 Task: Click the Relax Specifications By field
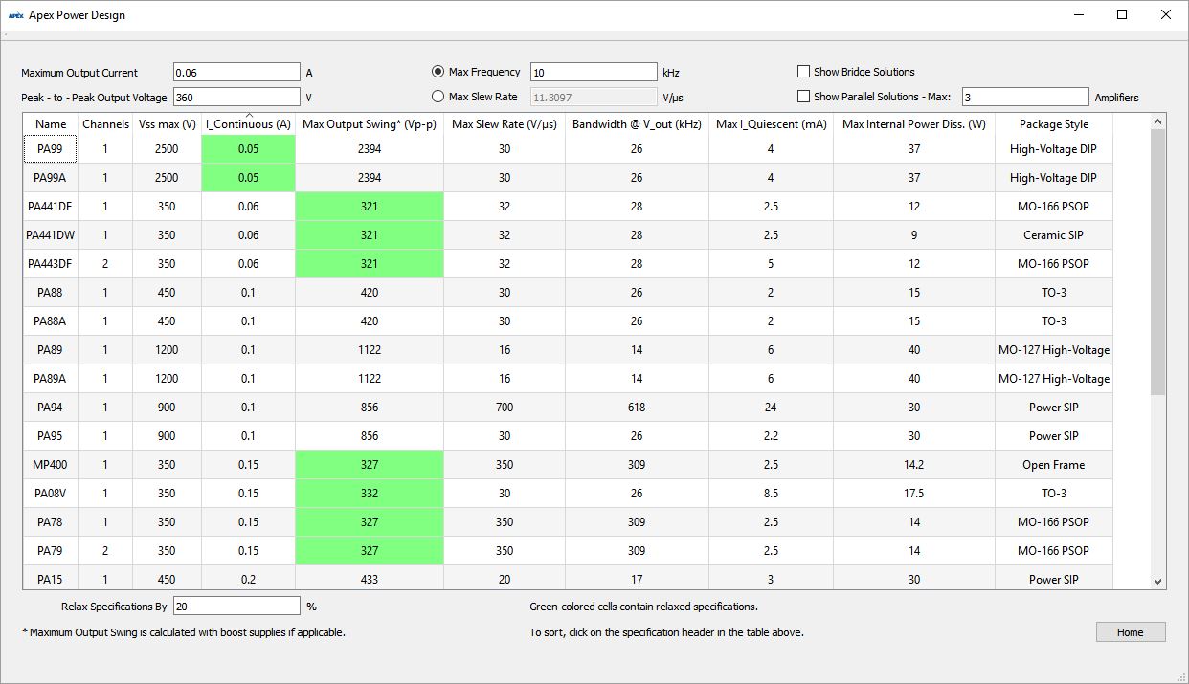tap(236, 607)
